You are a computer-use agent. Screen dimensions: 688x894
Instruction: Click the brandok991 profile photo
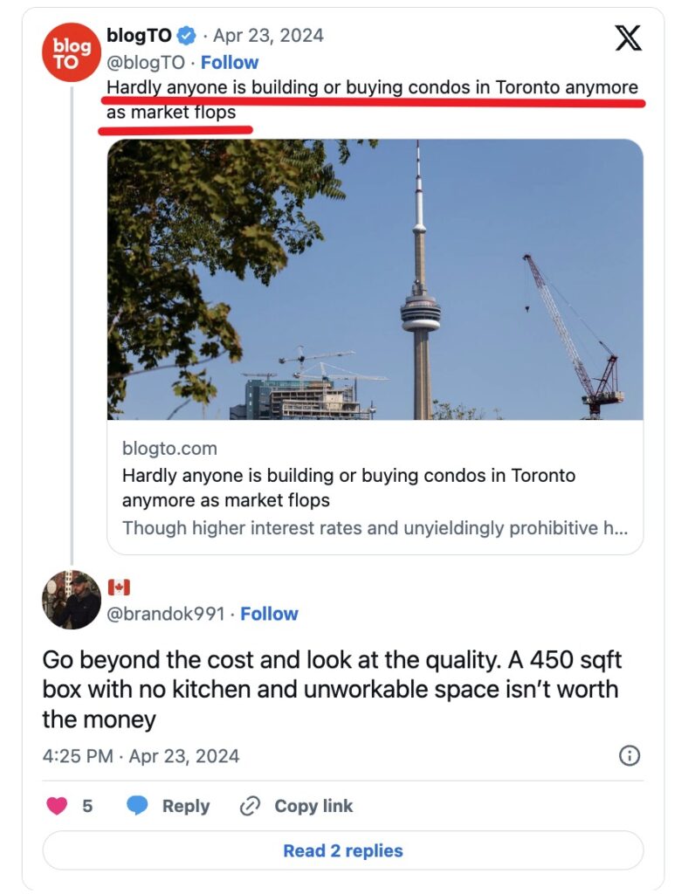(72, 601)
